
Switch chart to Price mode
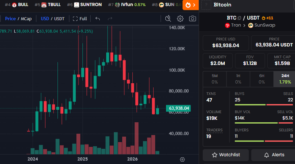pyautogui.click(x=10, y=19)
